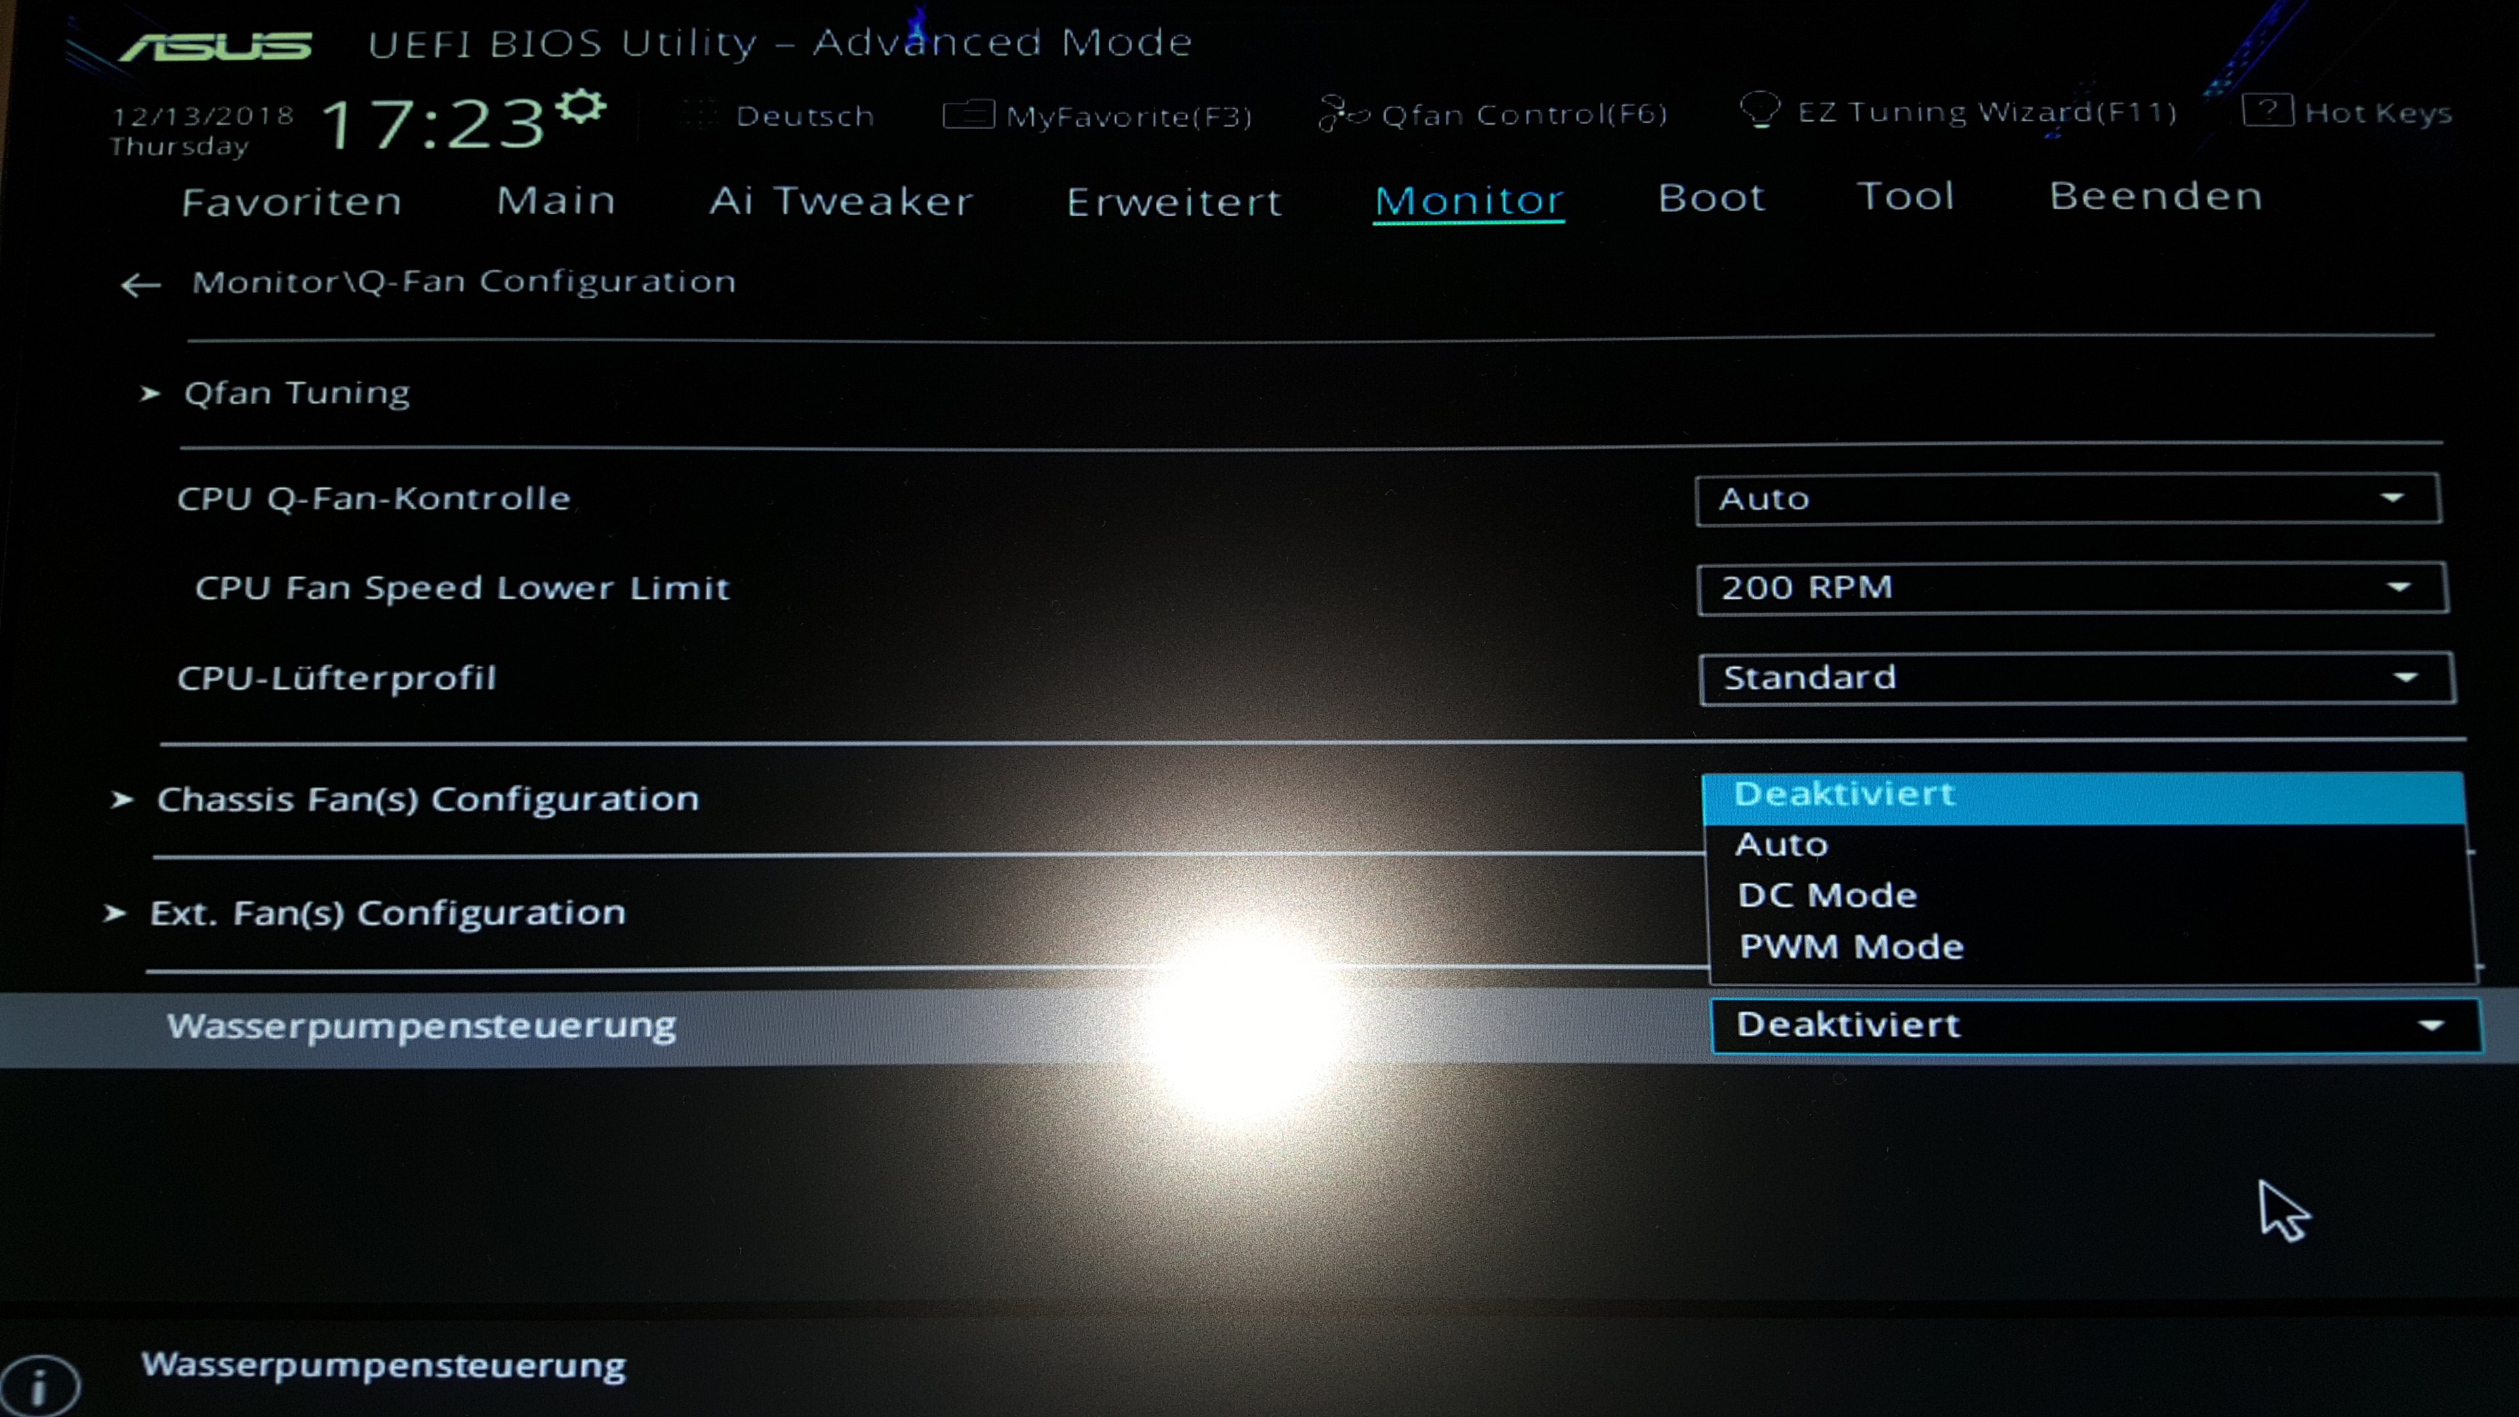Open Qfan Control(F6) via the fan icon
The image size is (2519, 1417).
[x=1343, y=113]
